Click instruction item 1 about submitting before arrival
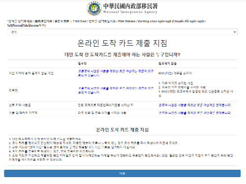246x184 pixels. point(45,139)
